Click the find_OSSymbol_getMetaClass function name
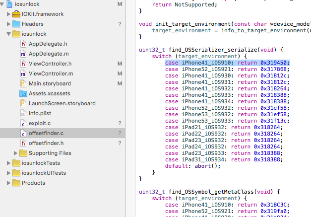311x217 pixels. [x=211, y=192]
